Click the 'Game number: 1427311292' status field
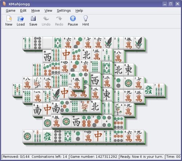Viewport: 182px width, 161px height. pos(94,157)
